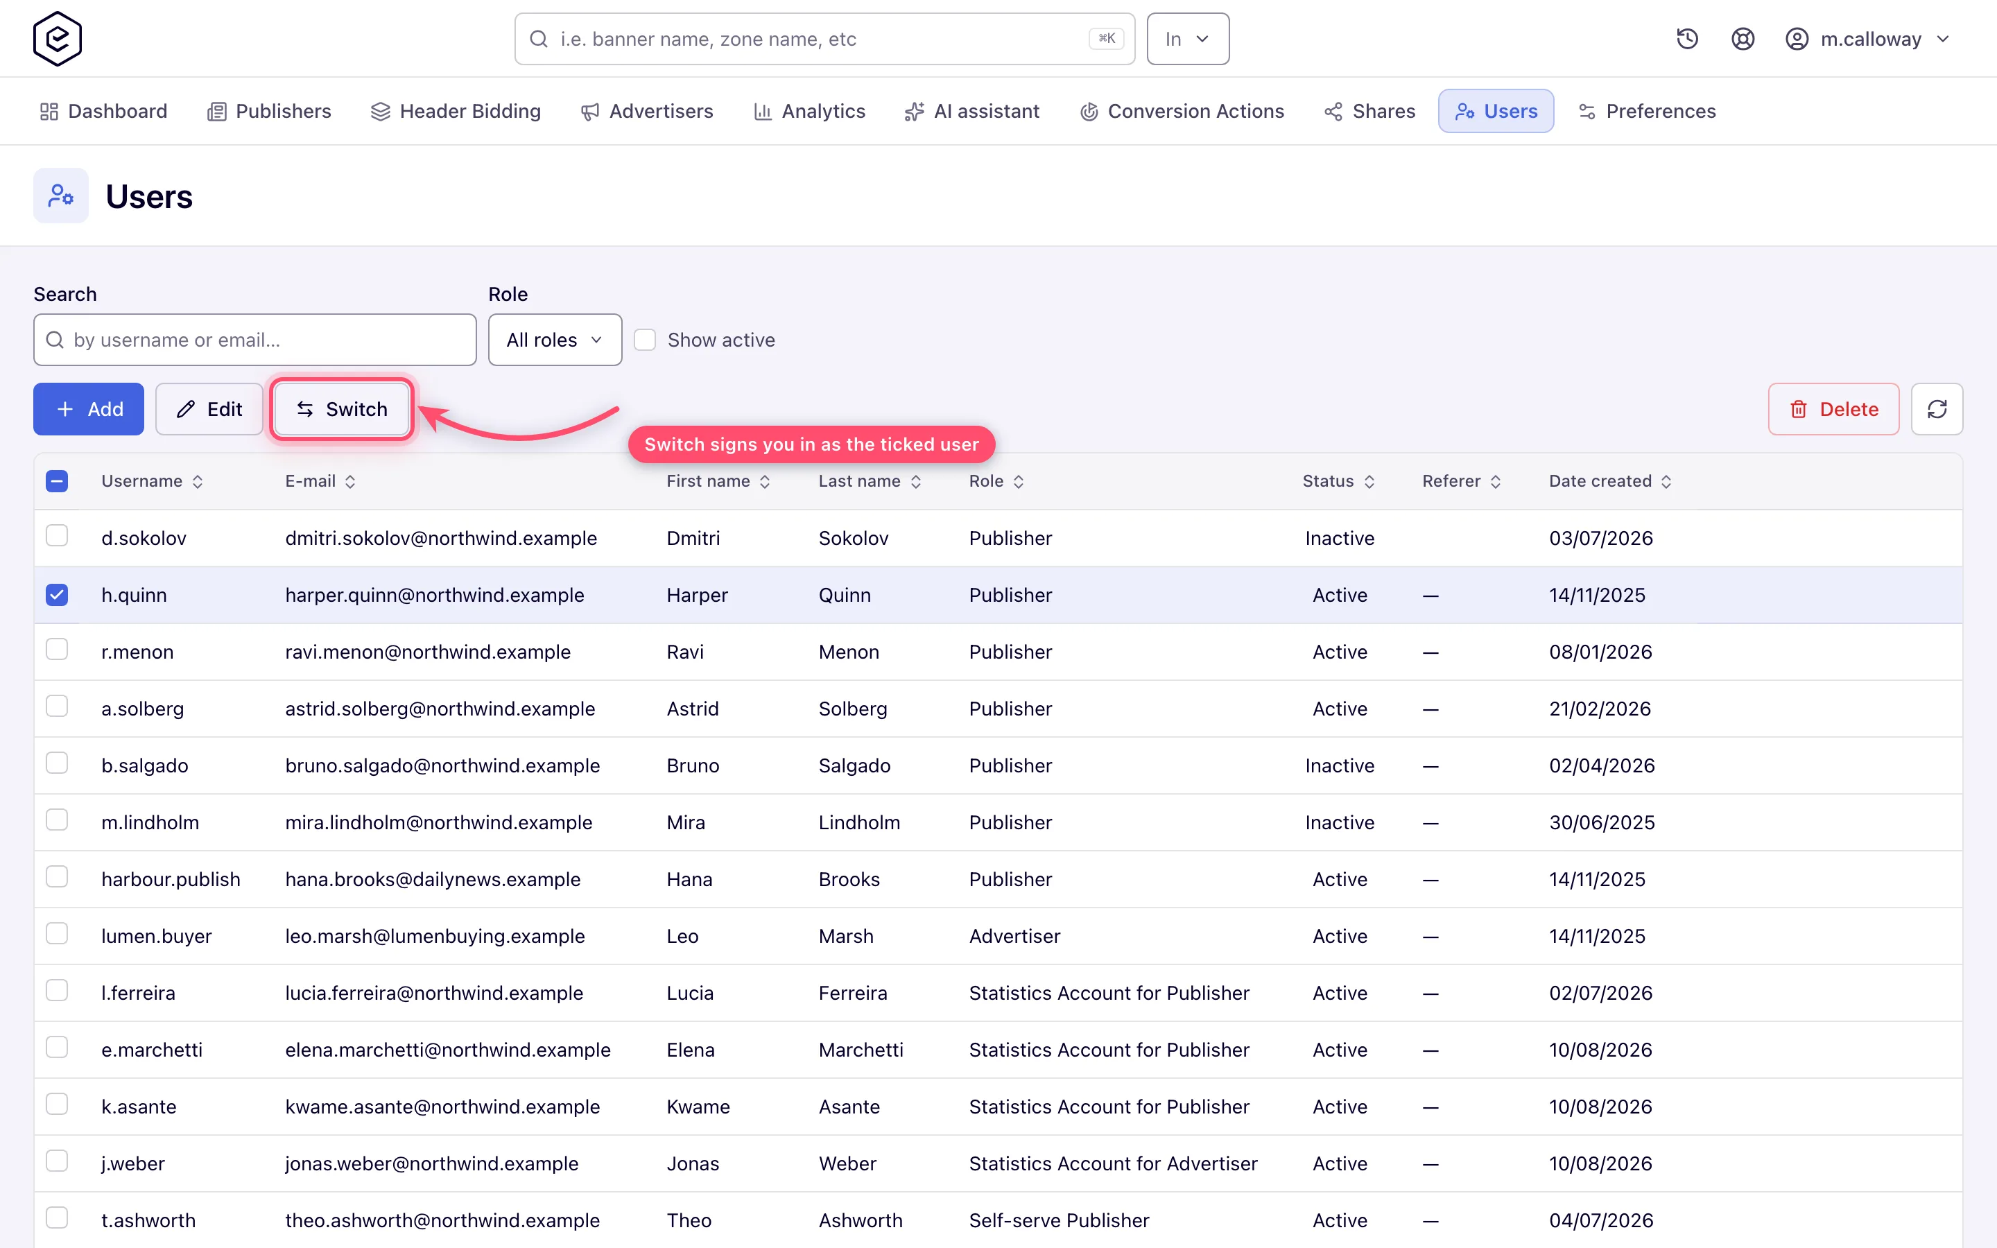Open the Publishers tab

point(269,111)
